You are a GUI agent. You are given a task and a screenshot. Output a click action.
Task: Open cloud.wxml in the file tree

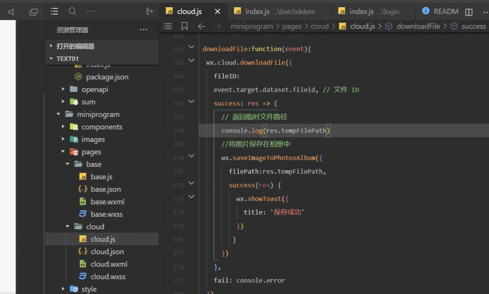pos(109,264)
